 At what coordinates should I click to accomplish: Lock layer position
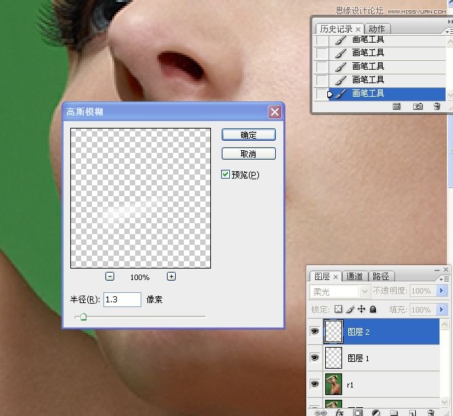[x=362, y=309]
